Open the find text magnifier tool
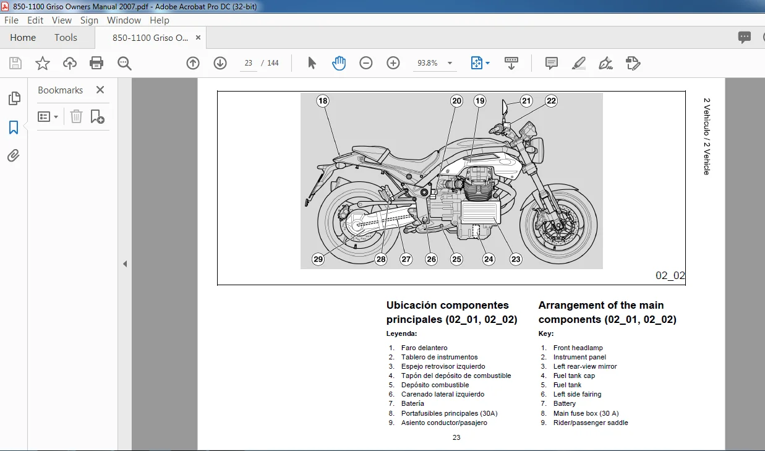Image resolution: width=765 pixels, height=451 pixels. point(125,63)
